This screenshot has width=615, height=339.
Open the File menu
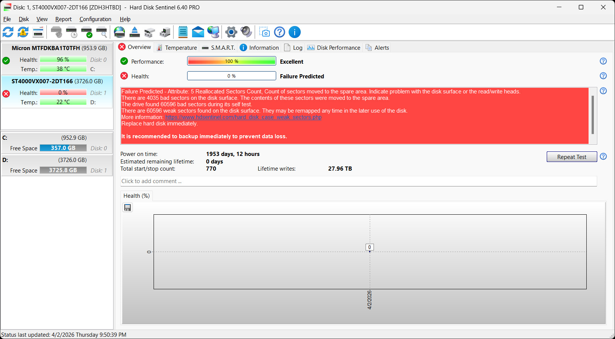tap(7, 19)
